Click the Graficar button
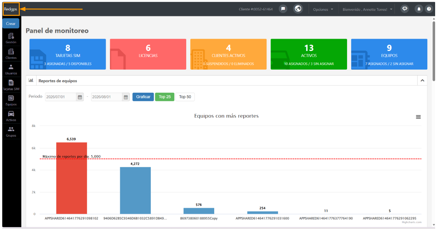The height and width of the screenshot is (230, 437). (143, 97)
